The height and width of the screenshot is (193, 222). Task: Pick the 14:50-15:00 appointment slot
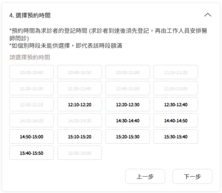coord(31,136)
